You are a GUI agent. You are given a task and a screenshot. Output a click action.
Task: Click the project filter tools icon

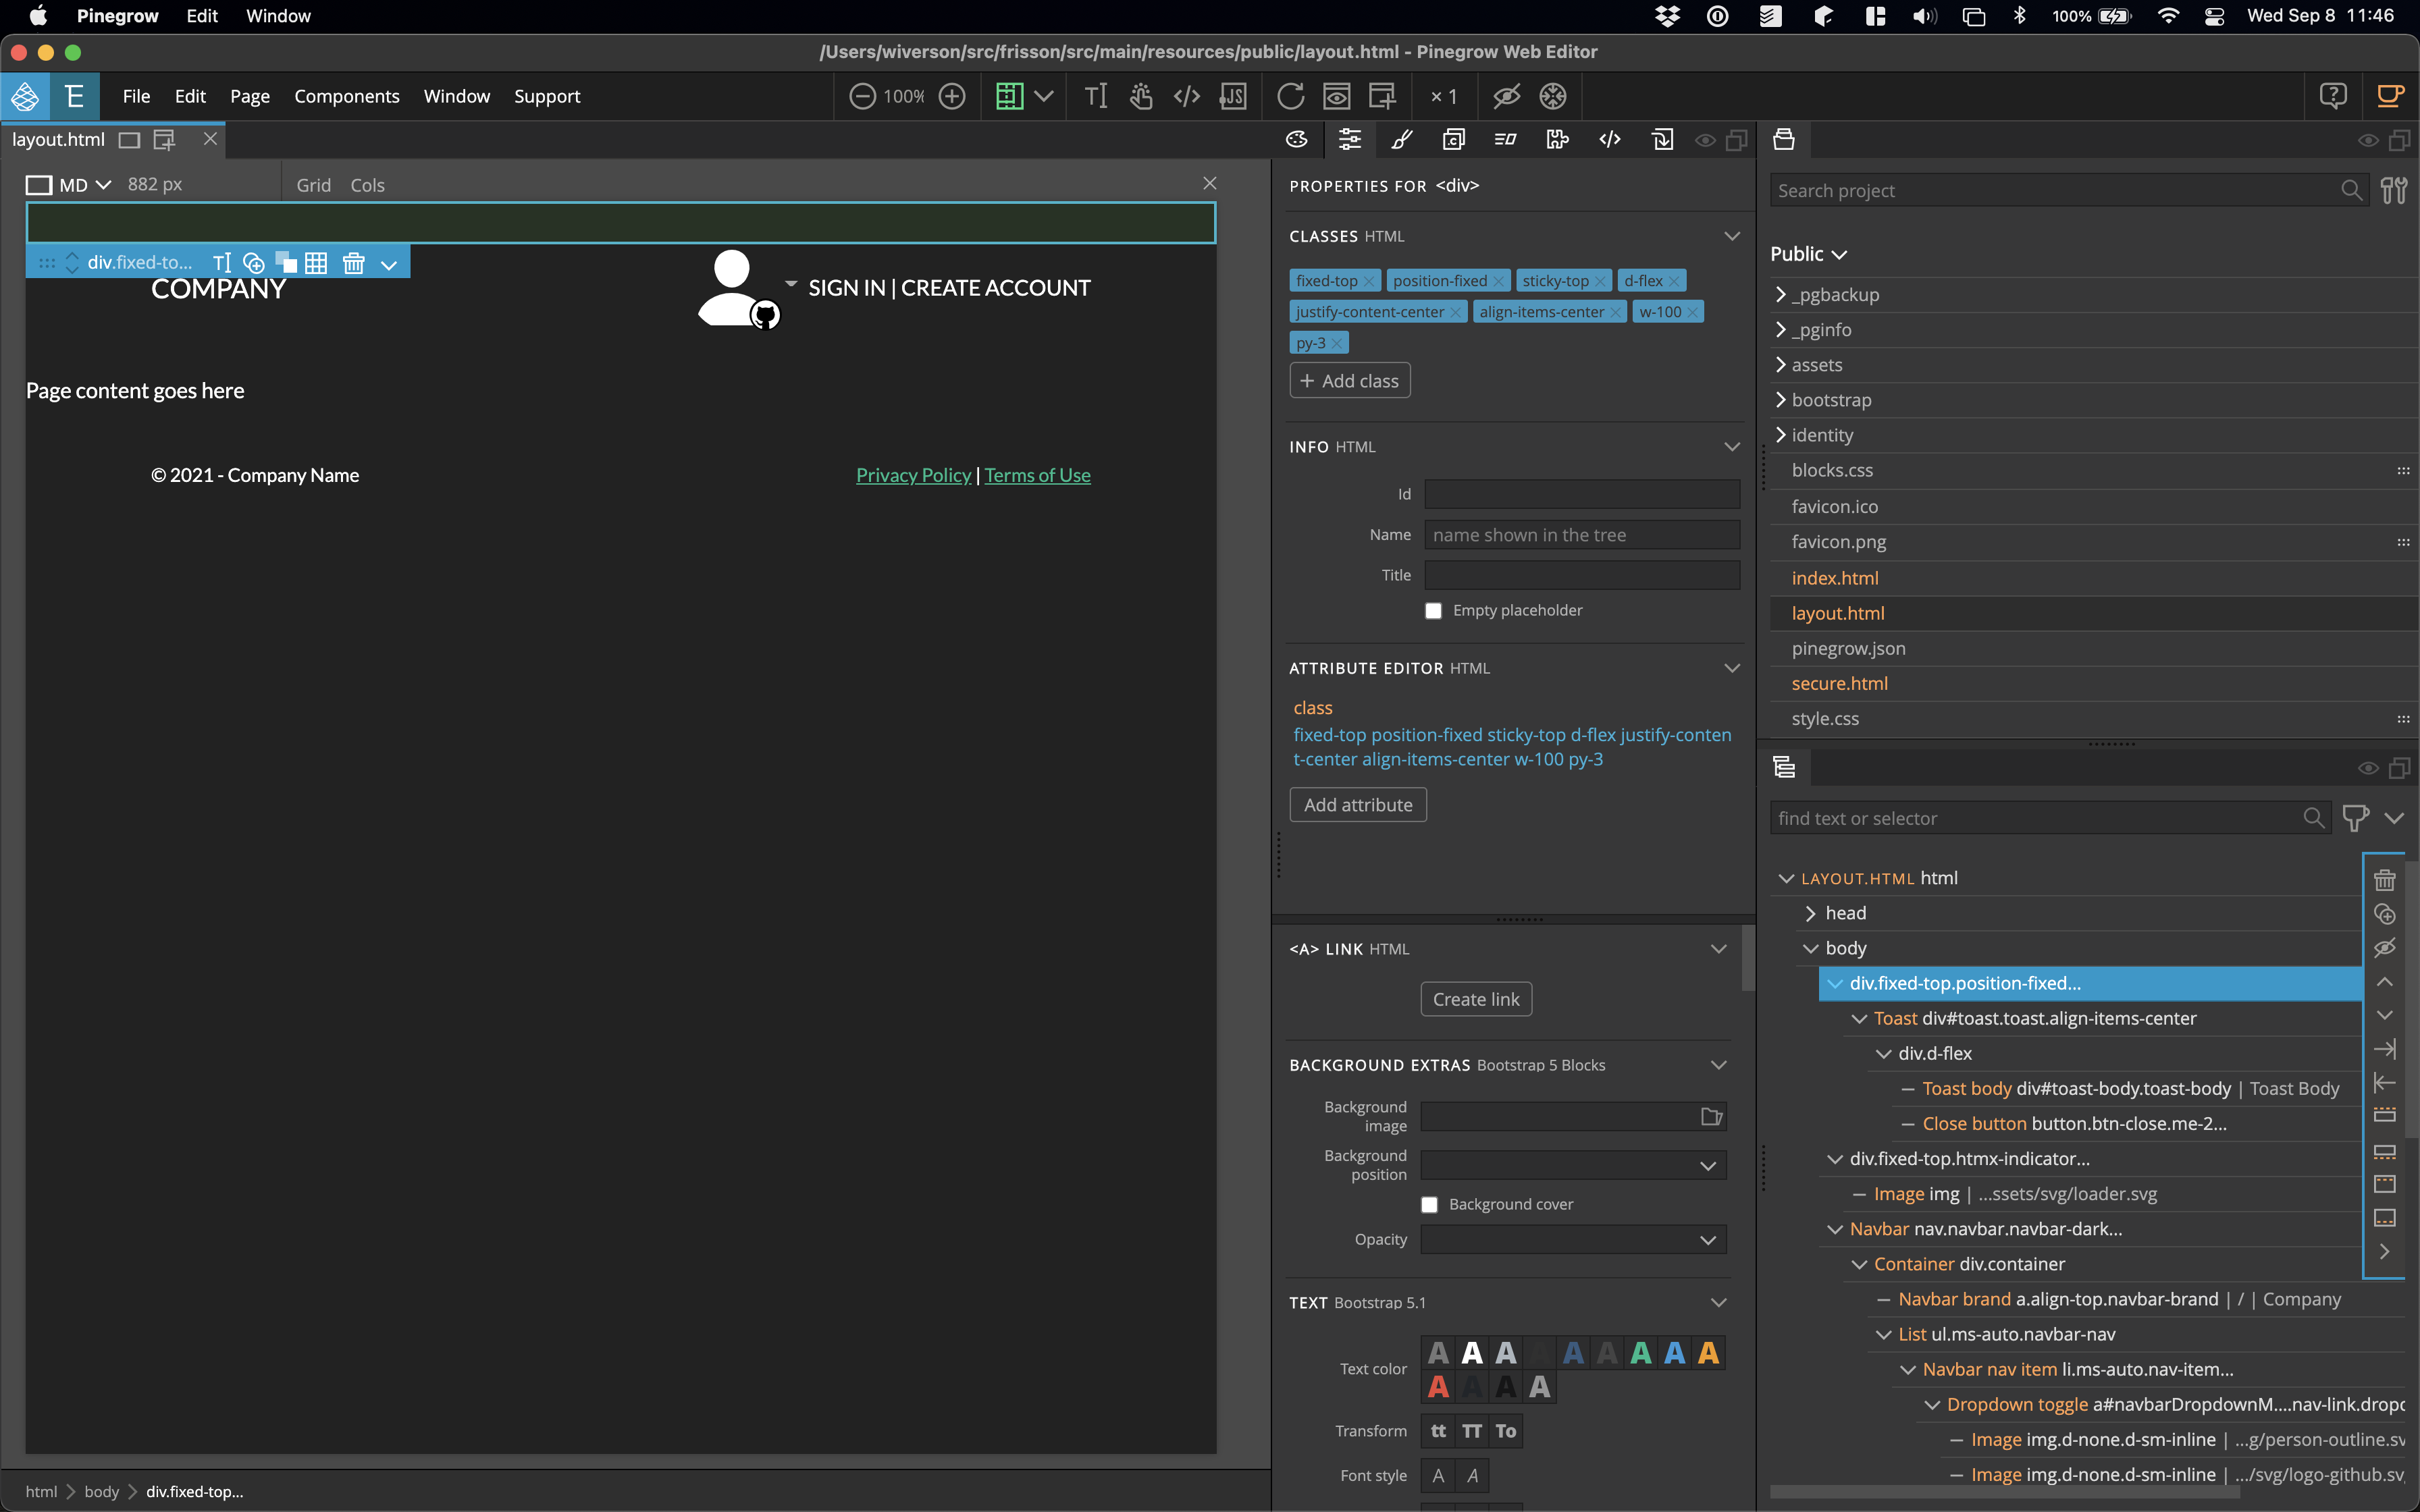pos(2394,190)
